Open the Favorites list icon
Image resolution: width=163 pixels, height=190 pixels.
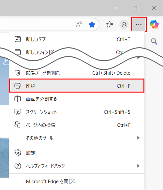110,24
